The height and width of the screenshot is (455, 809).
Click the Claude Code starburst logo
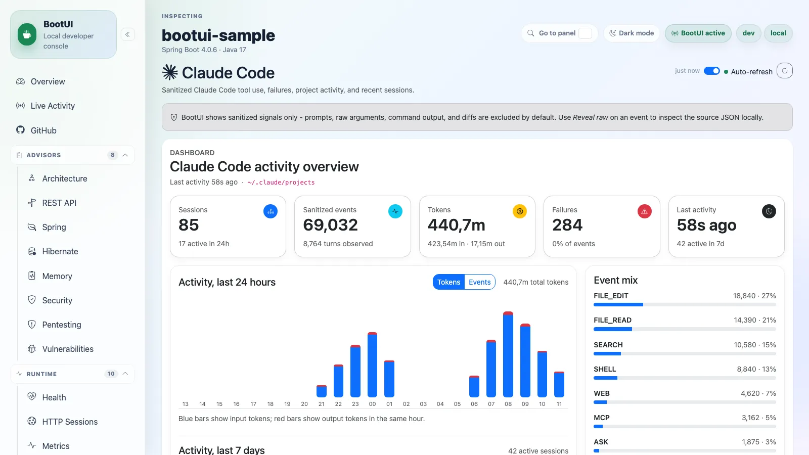[170, 72]
